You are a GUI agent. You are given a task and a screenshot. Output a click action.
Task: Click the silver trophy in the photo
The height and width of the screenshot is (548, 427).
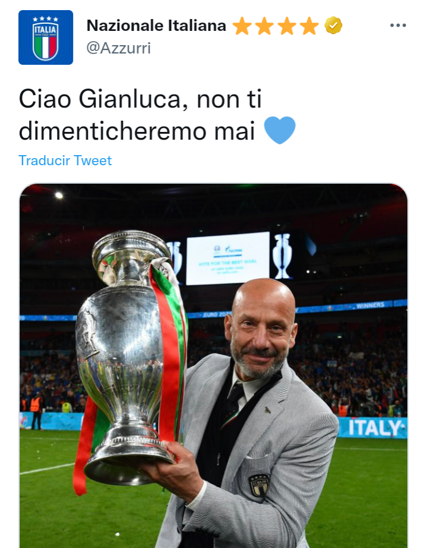pyautogui.click(x=126, y=357)
